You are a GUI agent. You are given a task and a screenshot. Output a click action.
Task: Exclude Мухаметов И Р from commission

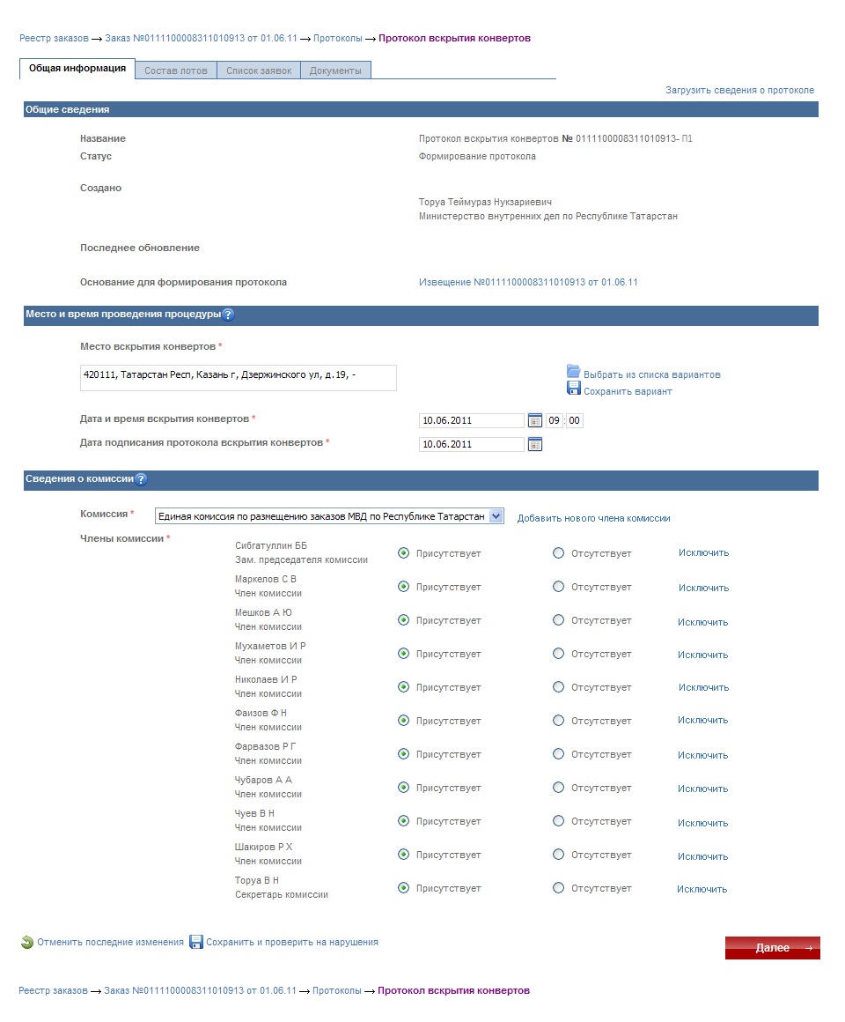(x=703, y=655)
